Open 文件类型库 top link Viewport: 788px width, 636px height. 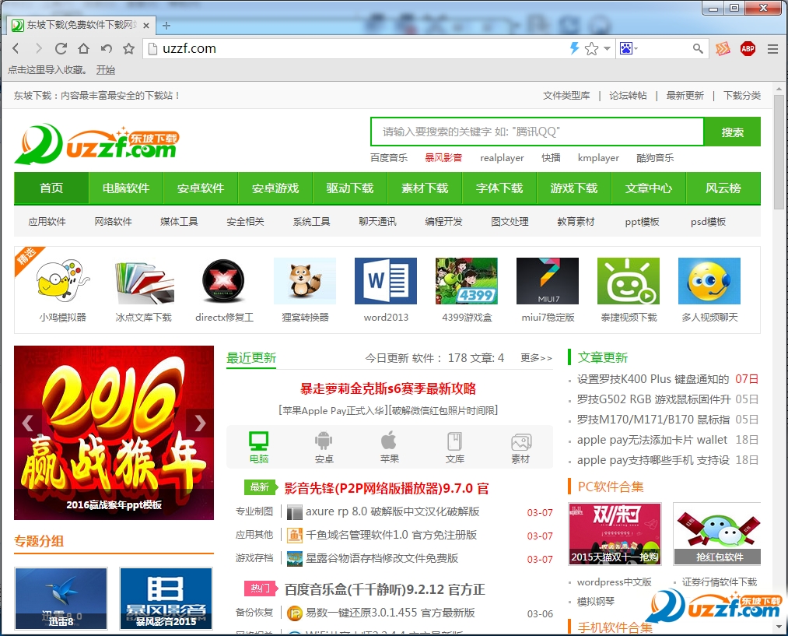[566, 96]
